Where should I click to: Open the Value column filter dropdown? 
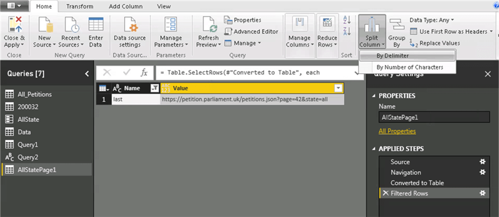click(338, 89)
